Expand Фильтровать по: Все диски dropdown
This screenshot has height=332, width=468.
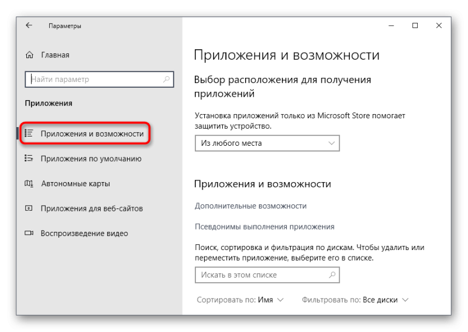[x=355, y=300]
